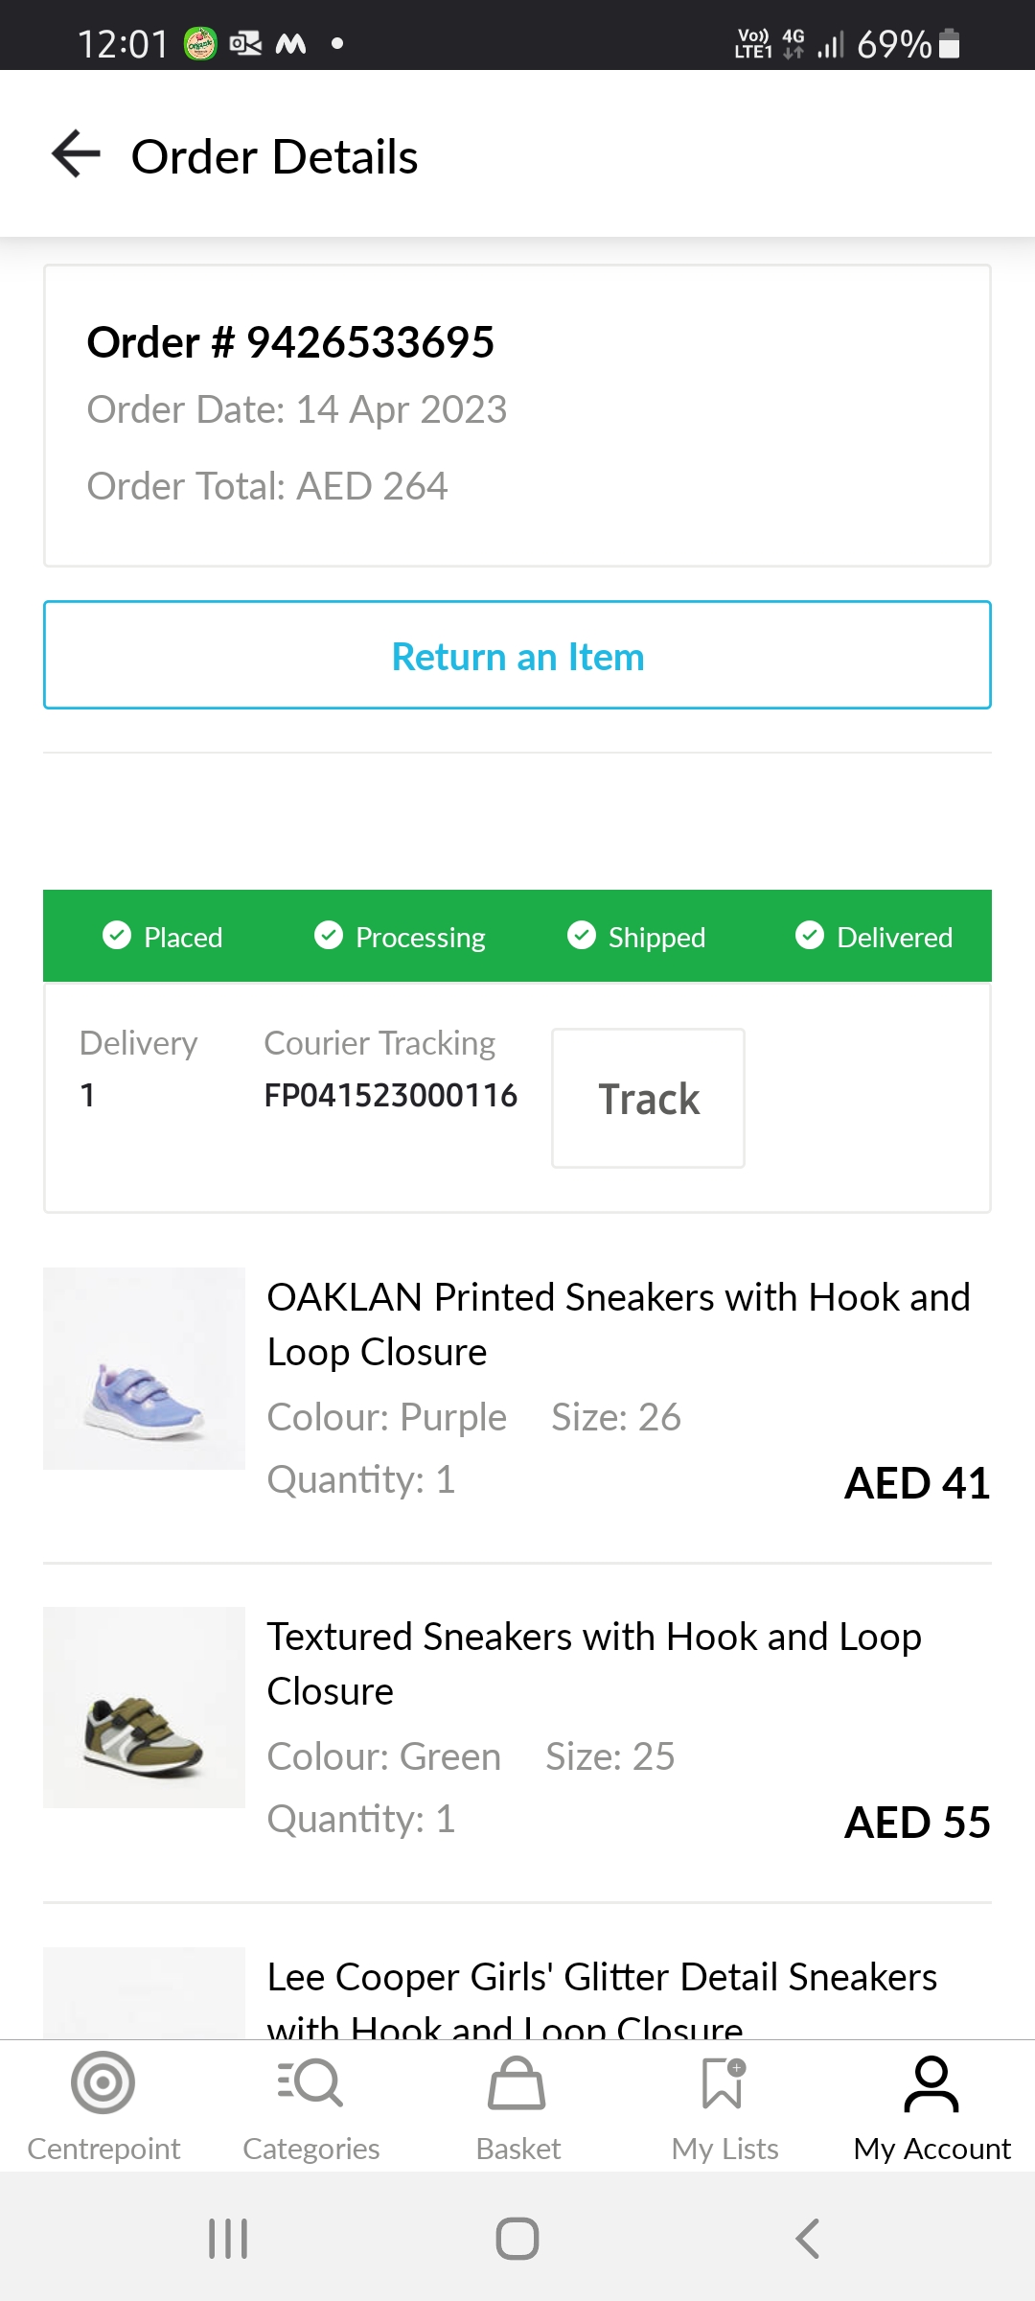The width and height of the screenshot is (1035, 2301).
Task: Open OAKLAN Printed Sneakers product title
Action: (618, 1324)
